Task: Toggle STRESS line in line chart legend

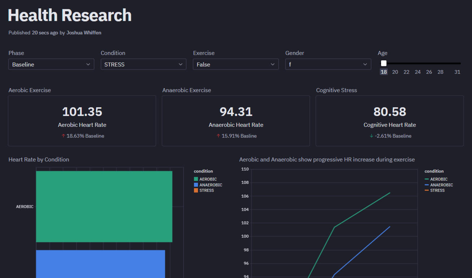Action: click(437, 190)
